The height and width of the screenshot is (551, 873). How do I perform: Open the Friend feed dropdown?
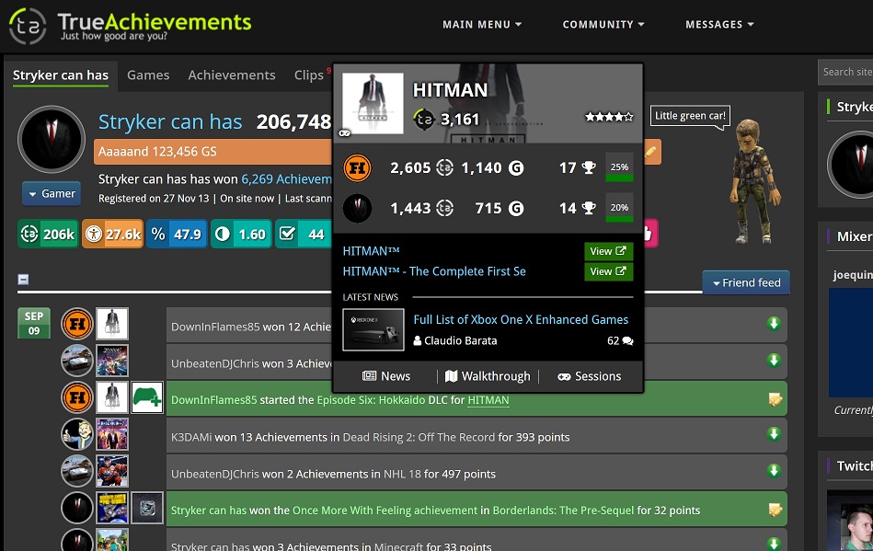746,282
